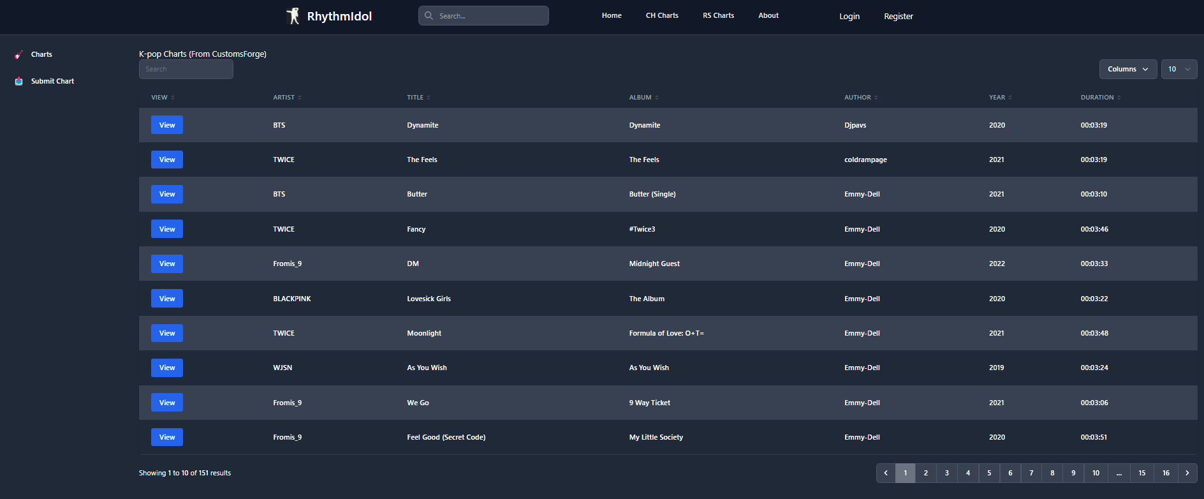Sort by the Year column header
Image resolution: width=1204 pixels, height=499 pixels.
coord(997,98)
